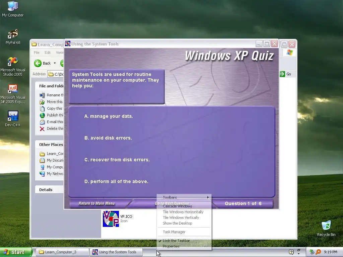343x257 pixels.
Task: Switch to Learn_Computer_3 taskbar button
Action: pos(62,252)
